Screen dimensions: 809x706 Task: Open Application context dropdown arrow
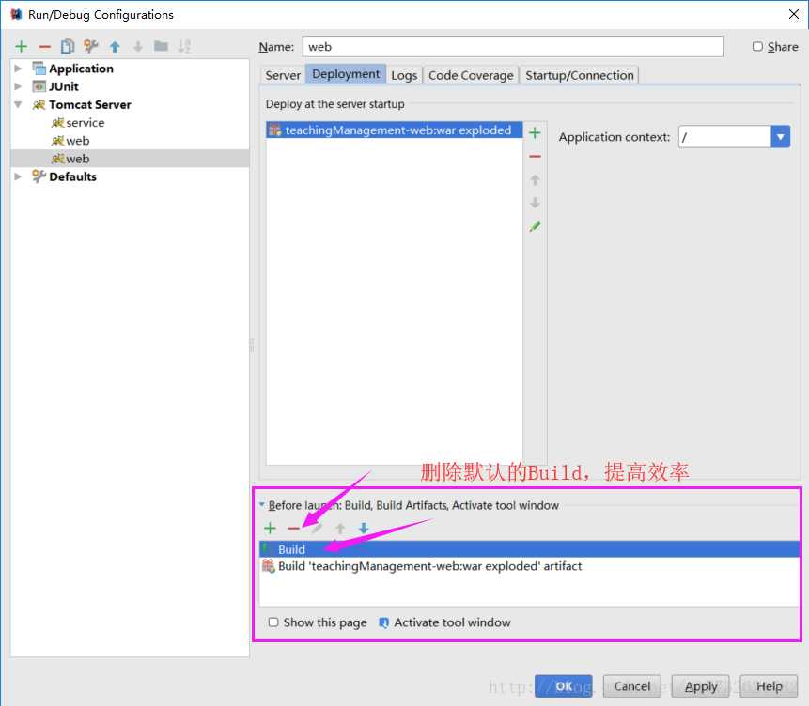[x=781, y=137]
